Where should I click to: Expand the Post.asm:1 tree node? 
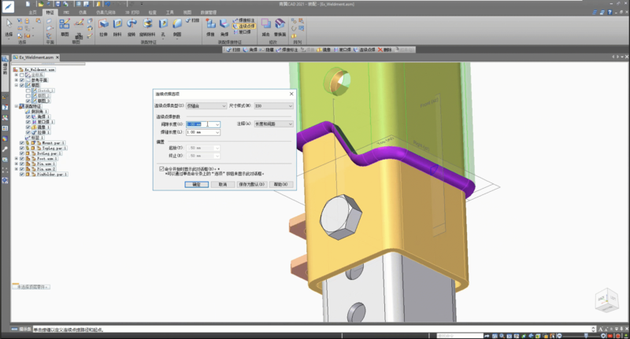point(17,158)
